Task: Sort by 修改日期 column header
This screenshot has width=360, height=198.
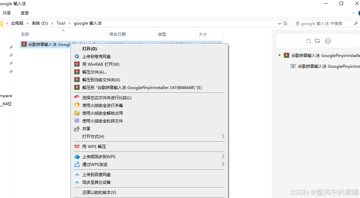Action: pos(117,34)
